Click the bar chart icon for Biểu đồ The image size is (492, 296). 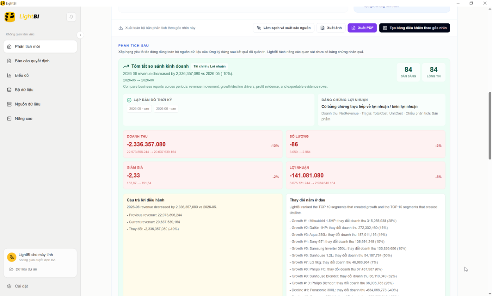point(9,75)
